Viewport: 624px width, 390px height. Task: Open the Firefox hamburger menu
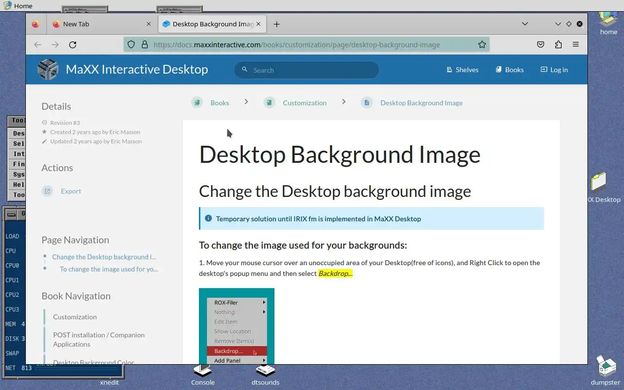[576, 44]
